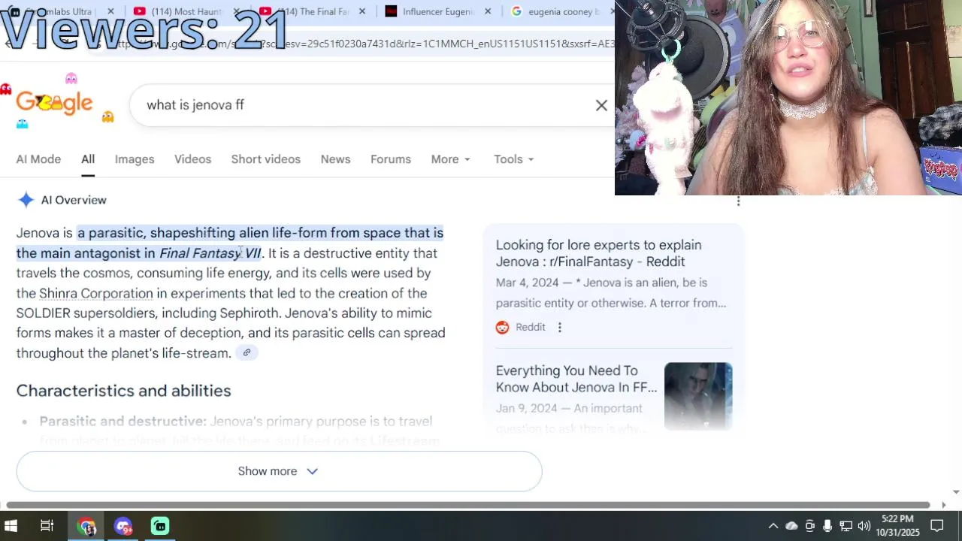Select the All results tab
Viewport: 962px width, 541px height.
tap(88, 159)
